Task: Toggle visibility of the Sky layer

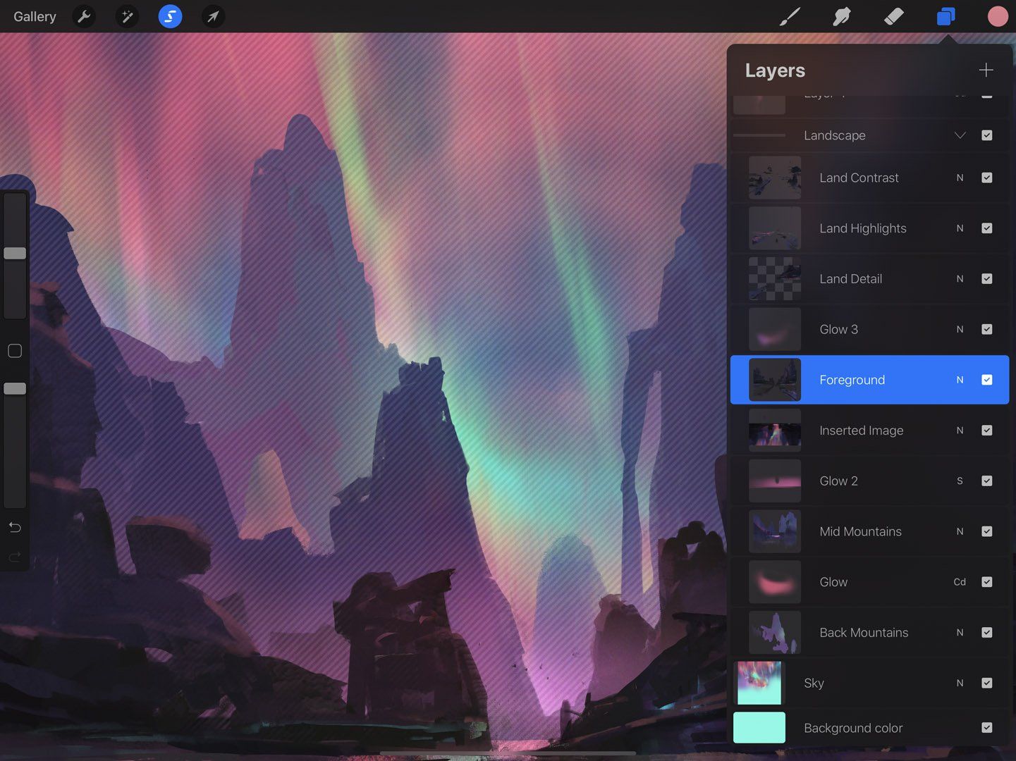Action: point(986,683)
